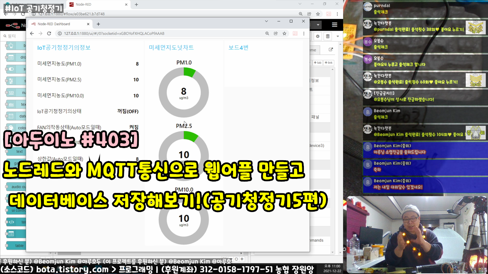Image resolution: width=488 pixels, height=274 pixels.
Task: Close the Node-RED Dashboard tab
Action: [88, 24]
